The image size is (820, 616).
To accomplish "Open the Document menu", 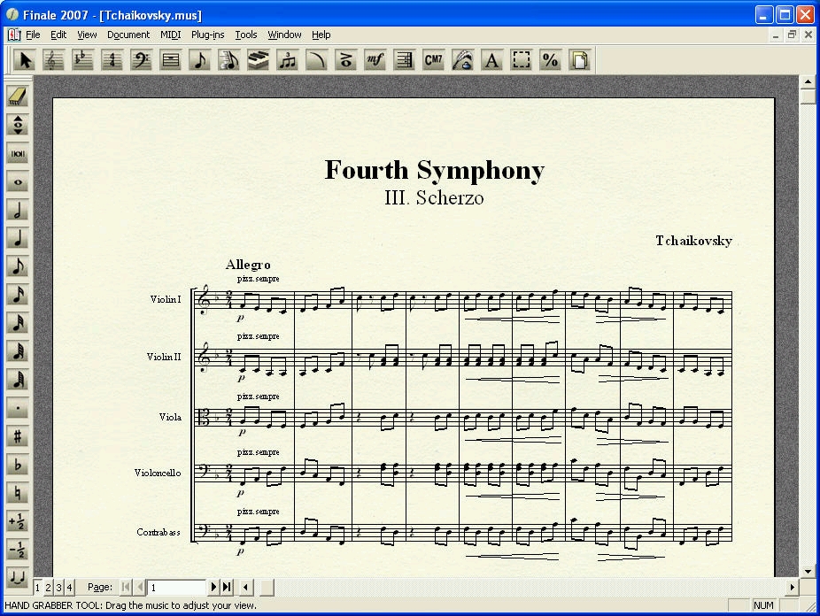I will [128, 35].
